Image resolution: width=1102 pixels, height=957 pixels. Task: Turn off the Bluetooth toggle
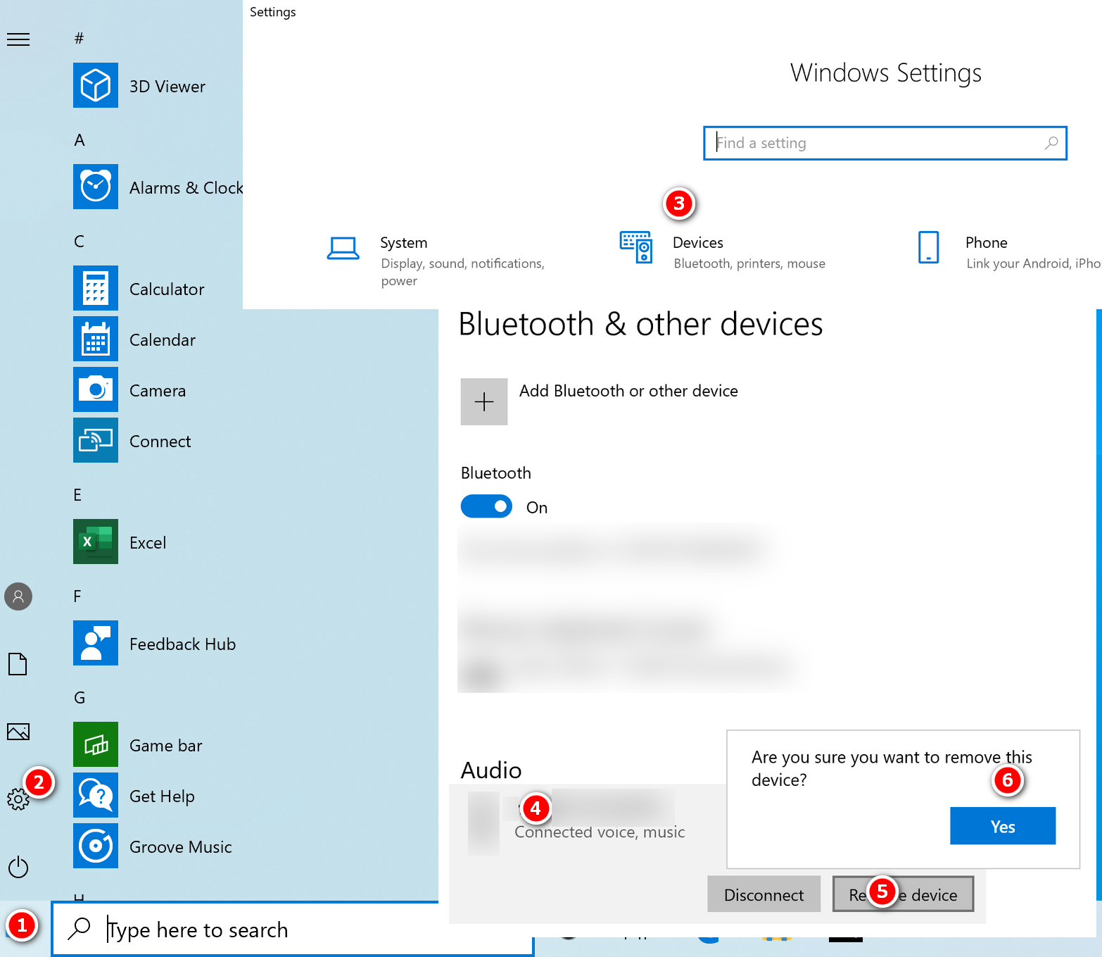click(486, 506)
